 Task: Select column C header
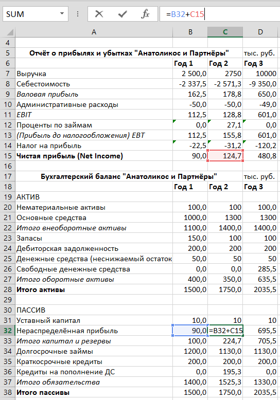coord(225,32)
